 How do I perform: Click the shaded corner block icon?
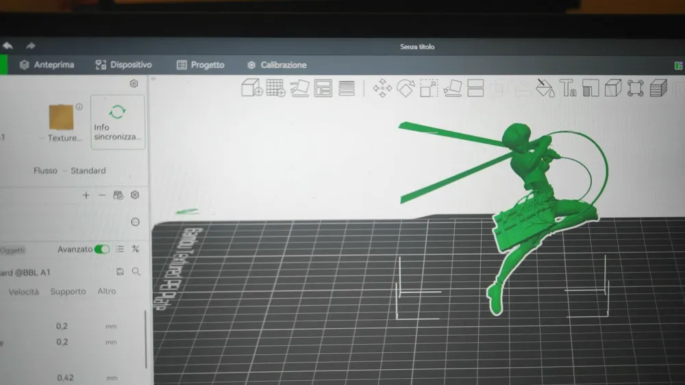590,88
